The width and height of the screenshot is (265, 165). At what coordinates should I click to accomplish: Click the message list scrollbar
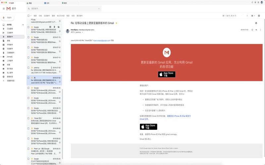pos(63,124)
